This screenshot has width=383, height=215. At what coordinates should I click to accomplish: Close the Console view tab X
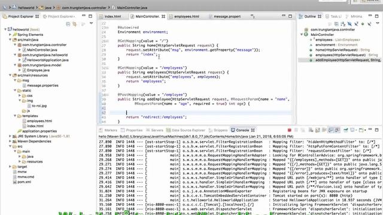pyautogui.click(x=253, y=130)
